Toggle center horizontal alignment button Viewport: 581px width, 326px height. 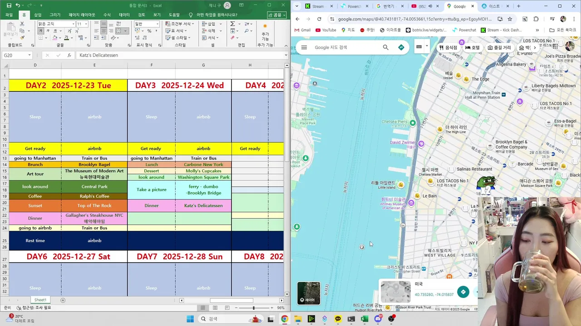[103, 31]
